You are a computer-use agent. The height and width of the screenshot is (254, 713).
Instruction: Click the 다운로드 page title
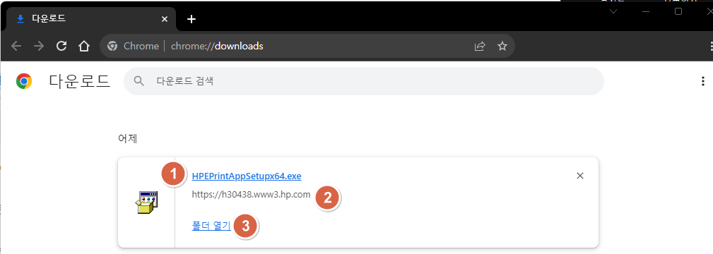click(x=80, y=81)
